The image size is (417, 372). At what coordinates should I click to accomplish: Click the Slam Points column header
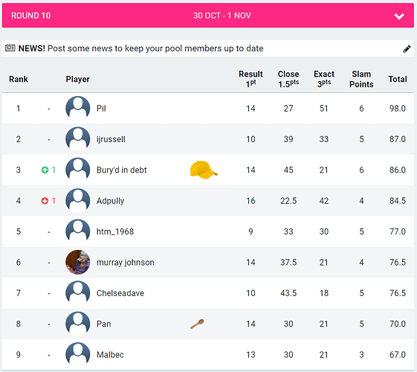click(x=361, y=79)
